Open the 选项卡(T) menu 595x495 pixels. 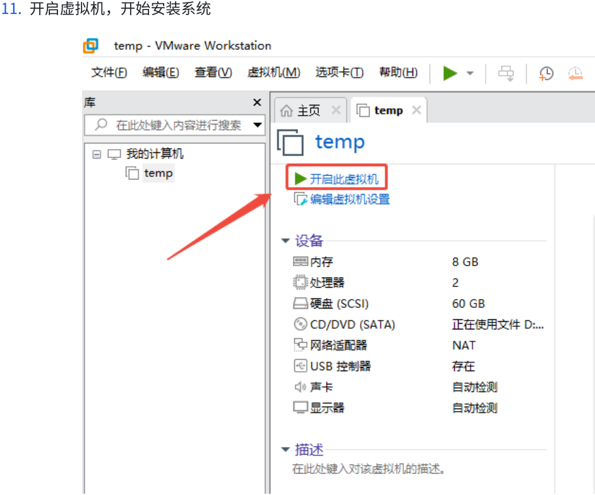(339, 72)
